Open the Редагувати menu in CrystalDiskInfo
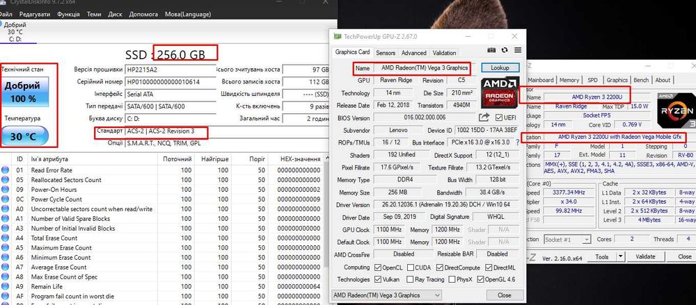Screen dimensions: 696x305 (35, 14)
